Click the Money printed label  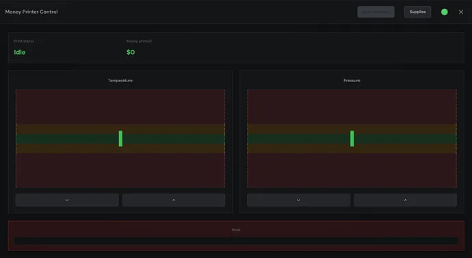coord(139,41)
